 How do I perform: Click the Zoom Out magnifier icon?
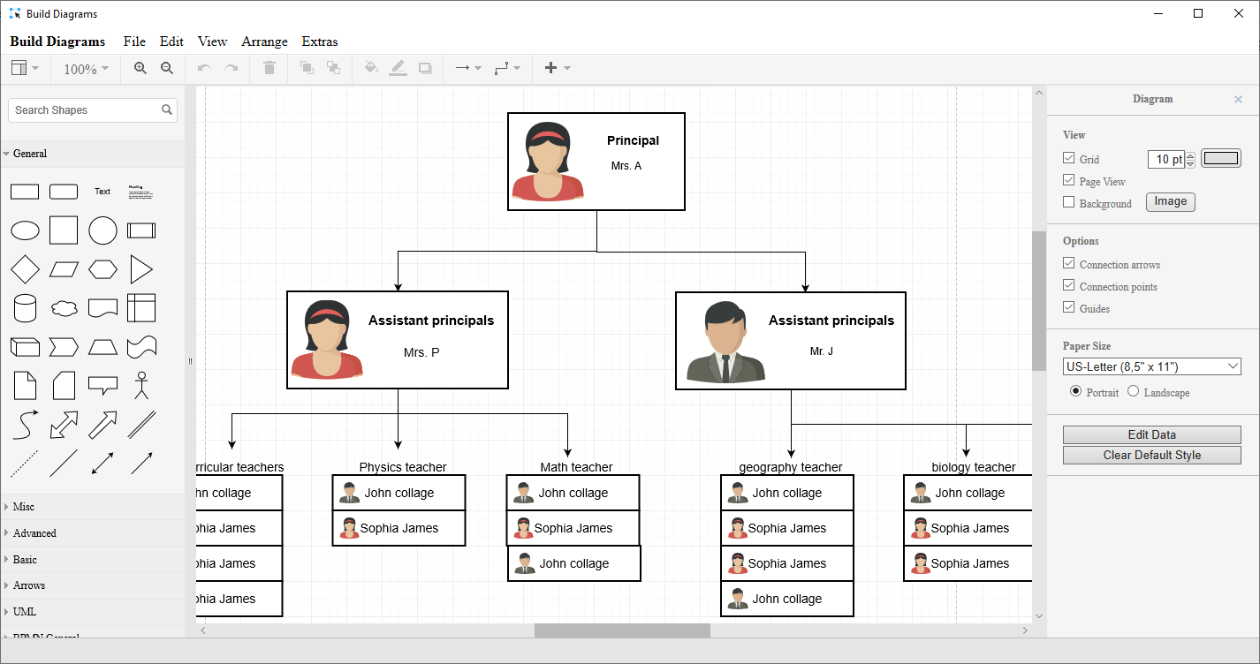coord(166,68)
